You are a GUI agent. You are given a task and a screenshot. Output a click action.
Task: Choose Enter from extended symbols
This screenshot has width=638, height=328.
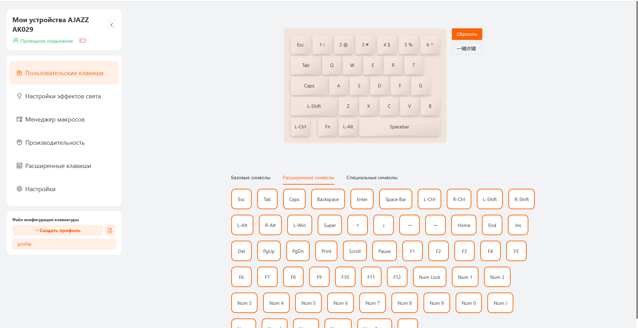click(362, 199)
